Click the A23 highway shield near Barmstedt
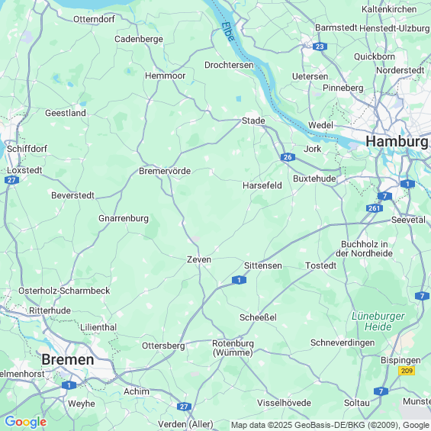Viewport: 431px width, 431px height. click(x=320, y=47)
